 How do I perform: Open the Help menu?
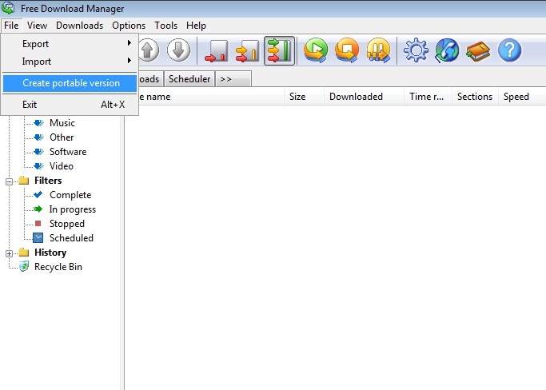pos(196,26)
